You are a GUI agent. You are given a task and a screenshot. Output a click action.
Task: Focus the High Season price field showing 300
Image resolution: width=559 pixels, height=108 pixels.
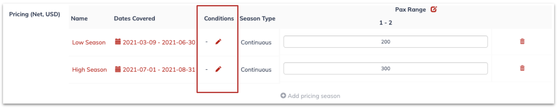[x=385, y=68]
